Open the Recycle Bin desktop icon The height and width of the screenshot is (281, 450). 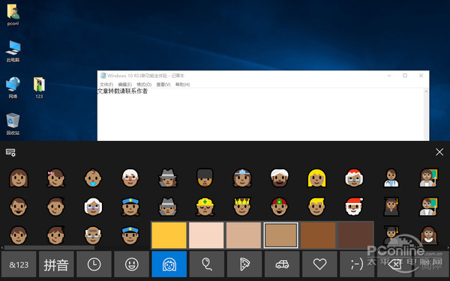(x=13, y=124)
